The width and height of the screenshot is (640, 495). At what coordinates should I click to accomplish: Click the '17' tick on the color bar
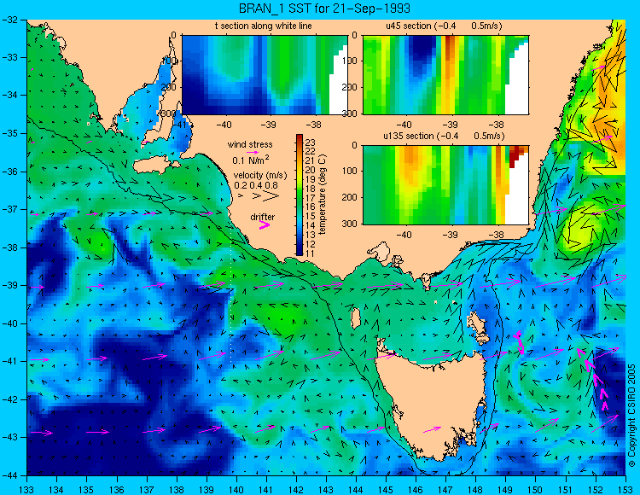click(311, 198)
